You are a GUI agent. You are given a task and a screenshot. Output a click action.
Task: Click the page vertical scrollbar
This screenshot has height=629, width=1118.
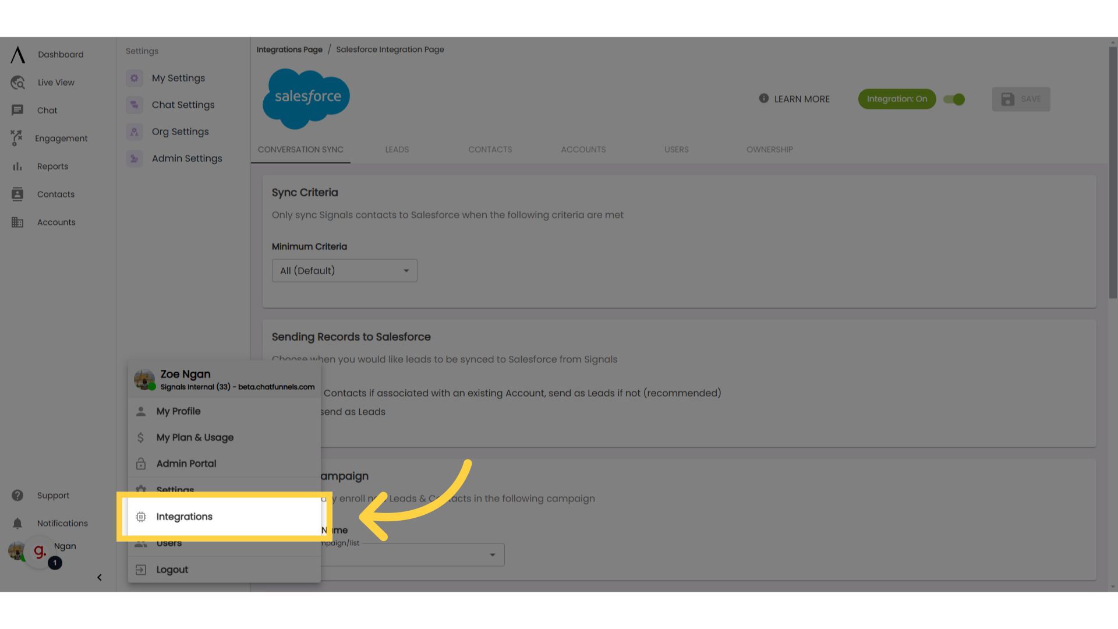[x=1113, y=173]
